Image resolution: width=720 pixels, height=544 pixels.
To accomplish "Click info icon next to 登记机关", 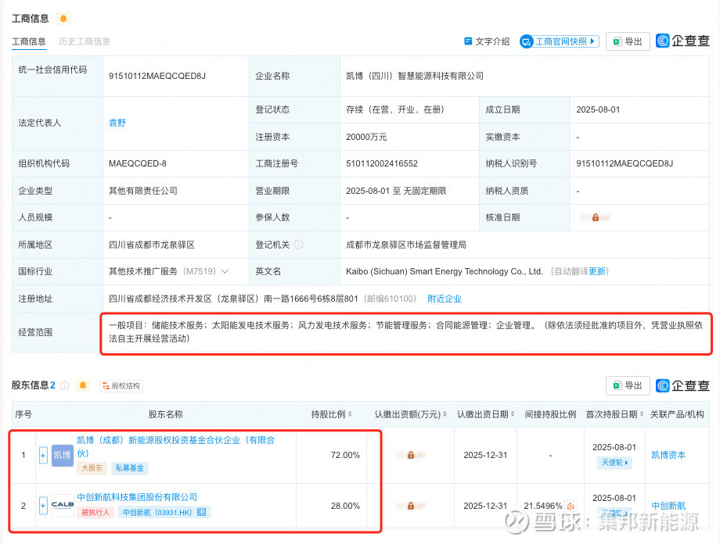I will 298,245.
